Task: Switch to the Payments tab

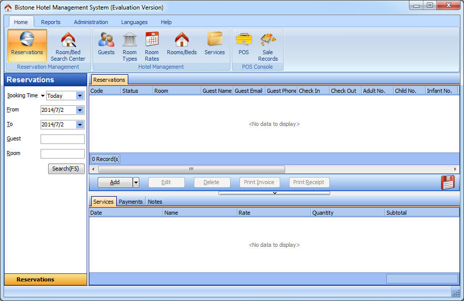Action: pos(130,201)
